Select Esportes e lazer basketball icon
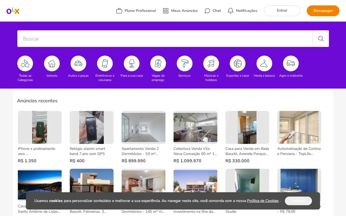 [238, 63]
